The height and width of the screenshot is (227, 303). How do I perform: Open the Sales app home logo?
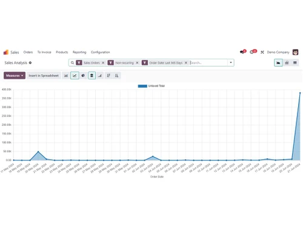[x=6, y=52]
